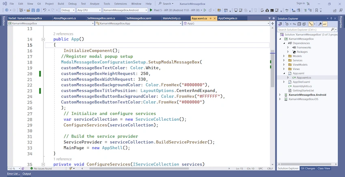Undo the last edit
Viewport: 345px width, 177px height.
click(45, 10)
